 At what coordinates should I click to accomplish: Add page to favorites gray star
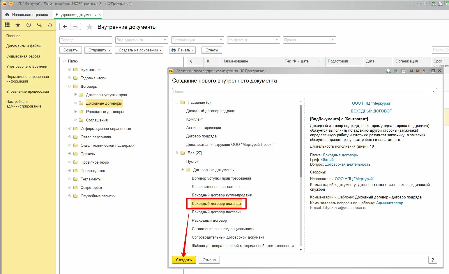coord(90,27)
